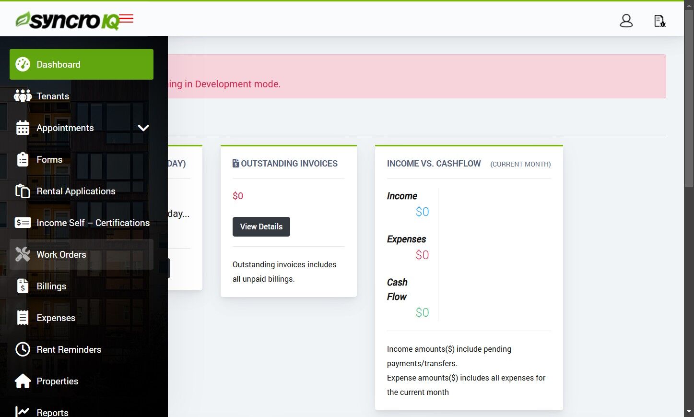Image resolution: width=694 pixels, height=417 pixels.
Task: Go to Tenants page
Action: (x=82, y=96)
